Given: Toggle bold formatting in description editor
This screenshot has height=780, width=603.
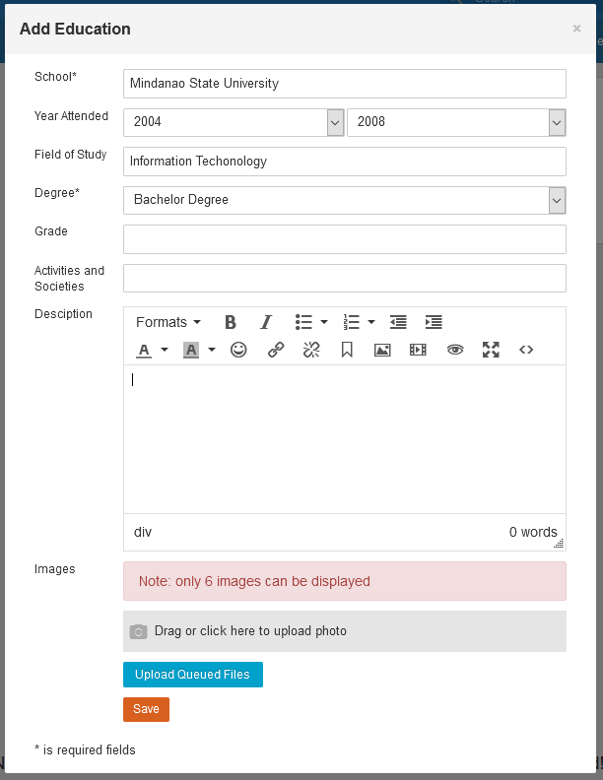Looking at the screenshot, I should coord(231,322).
